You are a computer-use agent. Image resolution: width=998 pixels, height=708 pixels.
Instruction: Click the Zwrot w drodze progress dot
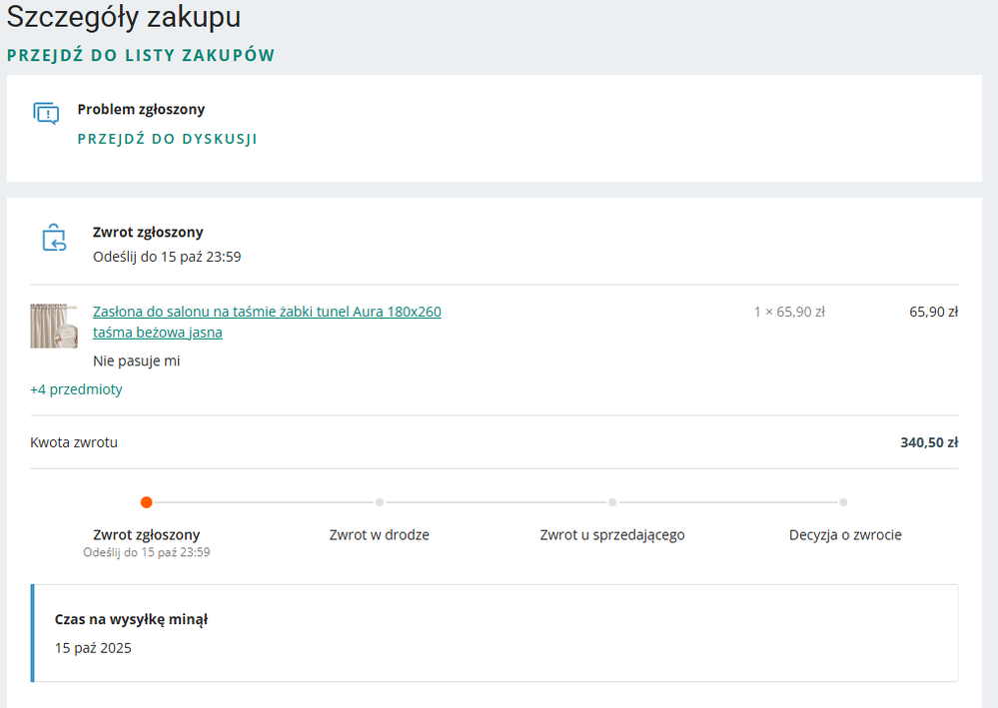379,502
